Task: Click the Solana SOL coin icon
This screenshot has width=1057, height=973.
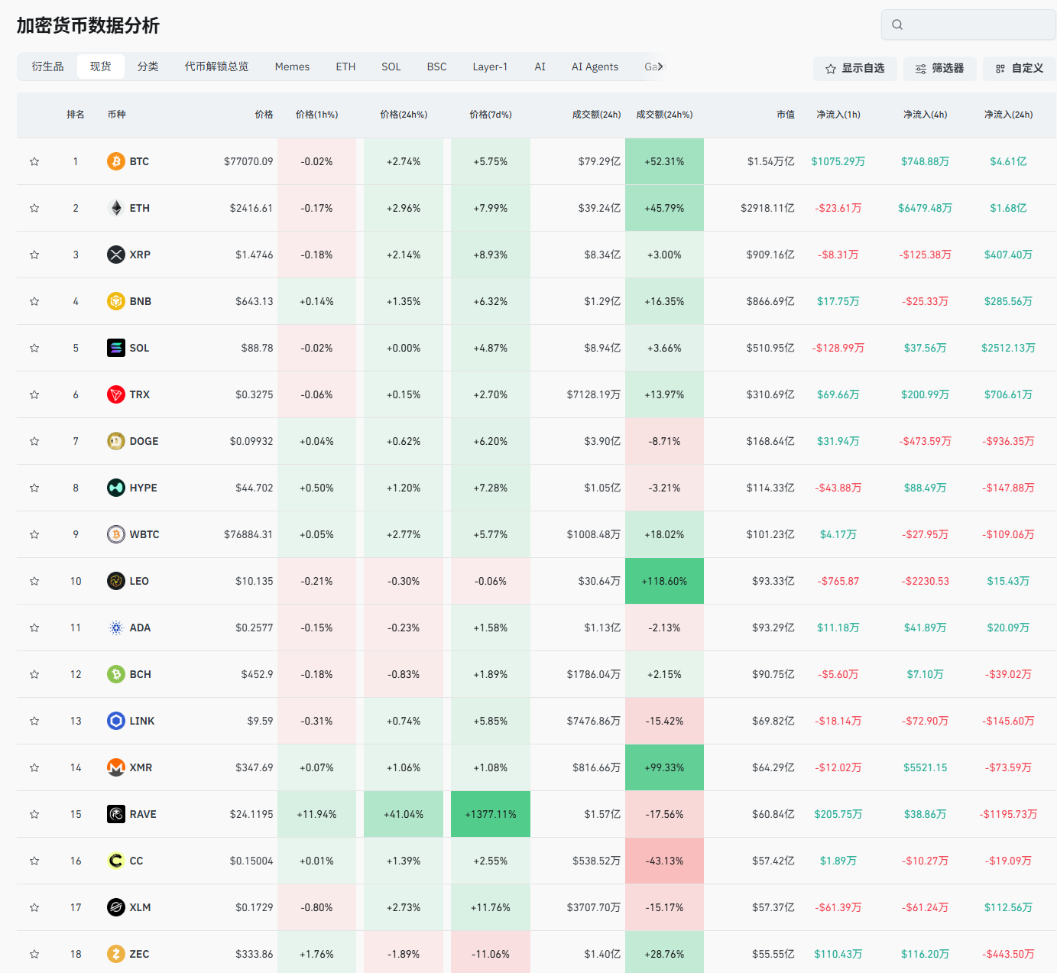Action: pyautogui.click(x=116, y=348)
